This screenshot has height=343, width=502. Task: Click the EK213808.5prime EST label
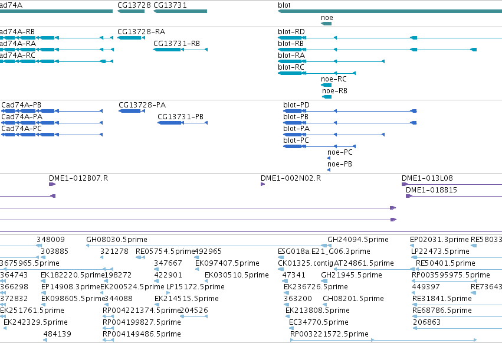317,311
